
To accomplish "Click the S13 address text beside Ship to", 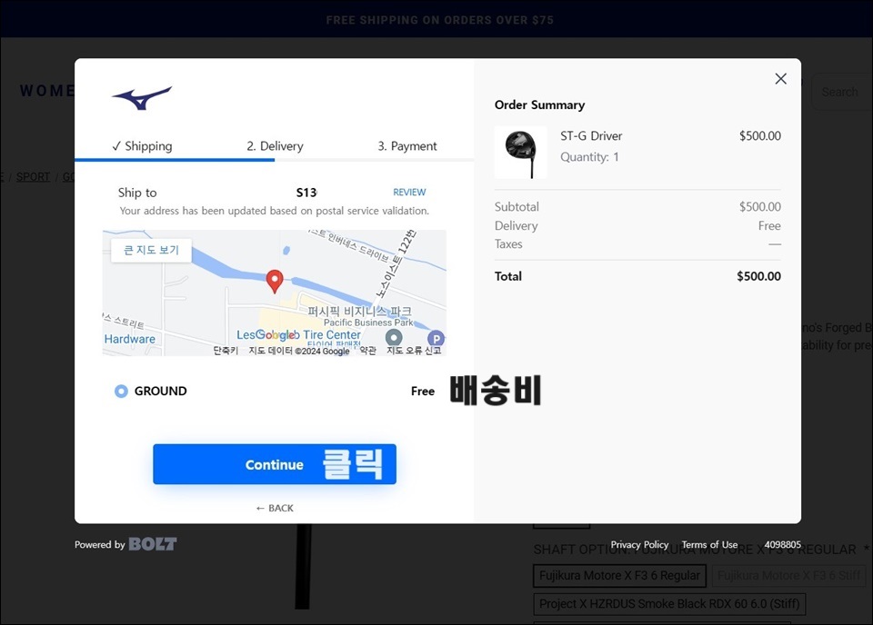I will pyautogui.click(x=306, y=193).
